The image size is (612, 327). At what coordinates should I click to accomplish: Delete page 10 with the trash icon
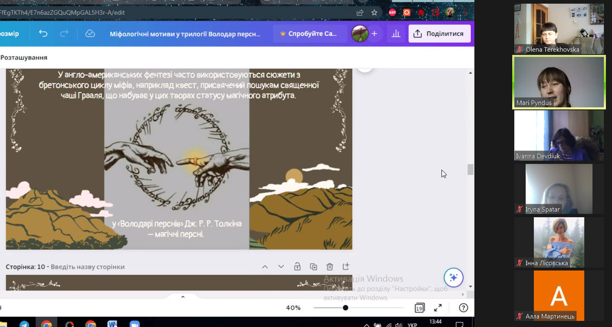tap(329, 267)
